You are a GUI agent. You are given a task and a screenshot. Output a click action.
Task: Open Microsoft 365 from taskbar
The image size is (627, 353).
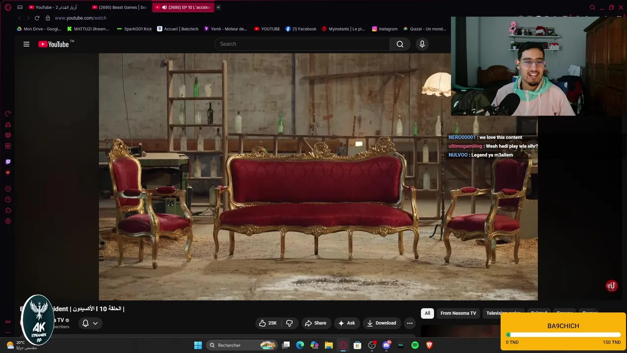tap(314, 345)
